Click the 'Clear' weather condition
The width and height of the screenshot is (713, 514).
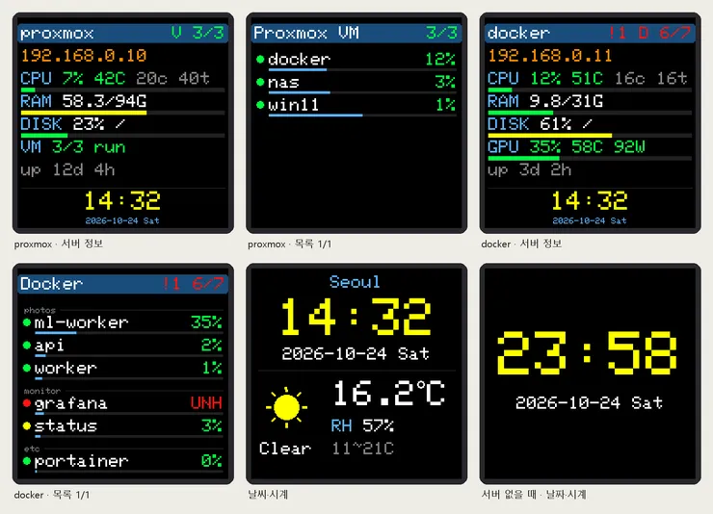pyautogui.click(x=285, y=449)
